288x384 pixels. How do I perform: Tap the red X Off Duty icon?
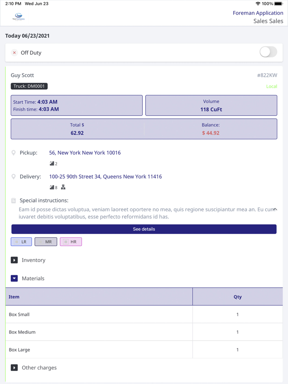pos(14,53)
